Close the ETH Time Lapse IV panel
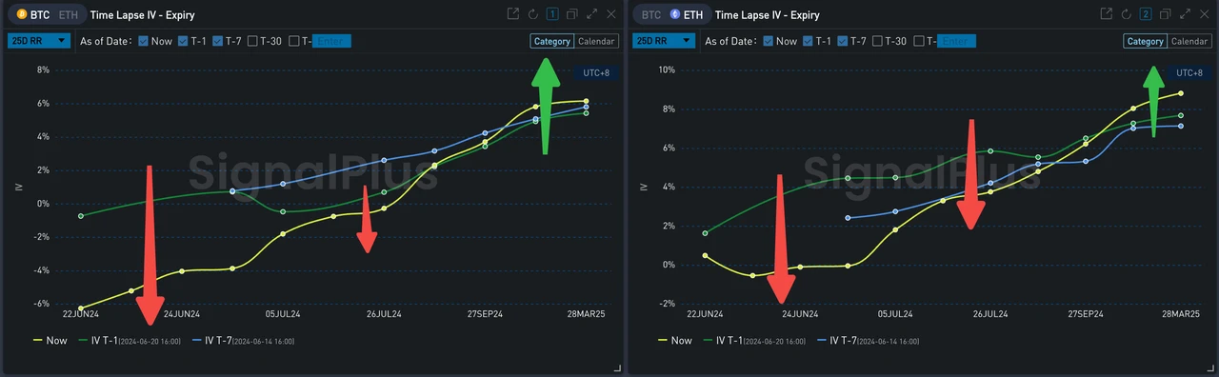Viewport: 1219px width, 377px height. click(1205, 14)
